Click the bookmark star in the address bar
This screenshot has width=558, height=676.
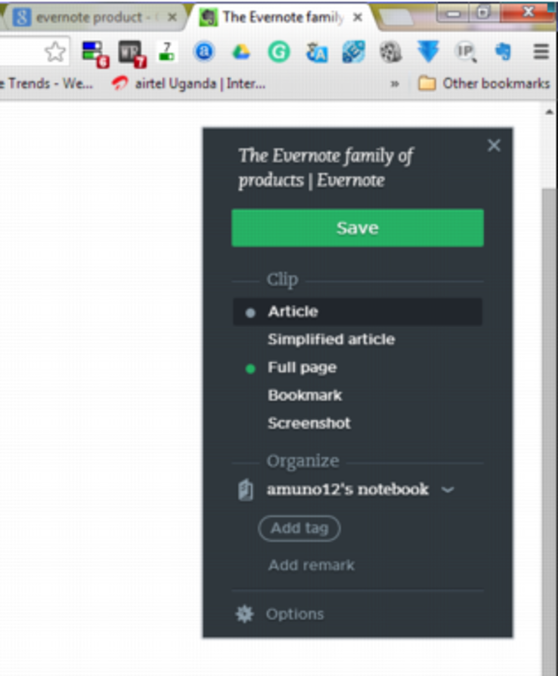point(55,51)
